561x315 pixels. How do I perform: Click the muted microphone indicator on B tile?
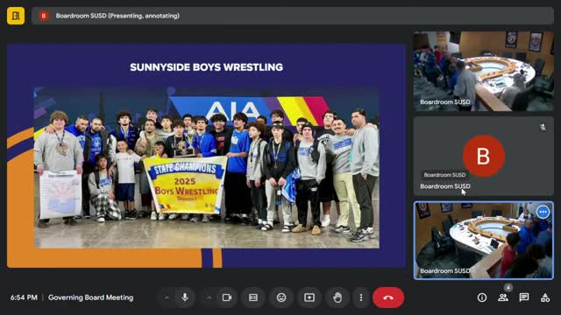[543, 127]
